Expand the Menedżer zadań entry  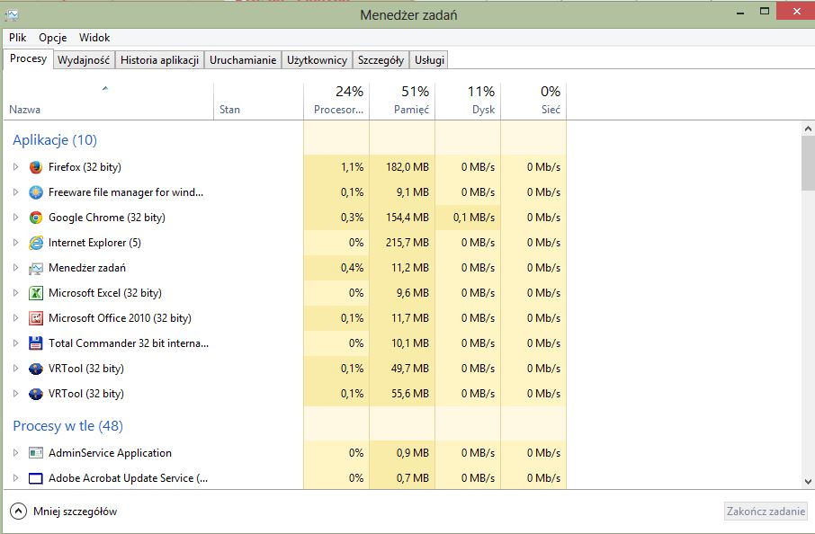15,268
